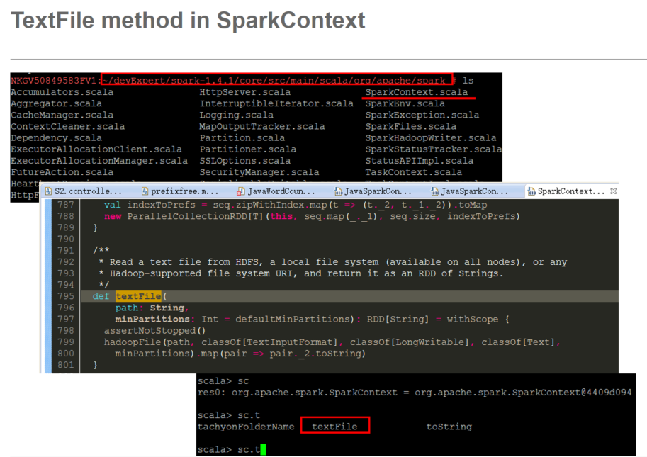This screenshot has height=457, width=647.
Task: Click assertNotStopped() on line 798
Action: pos(154,331)
